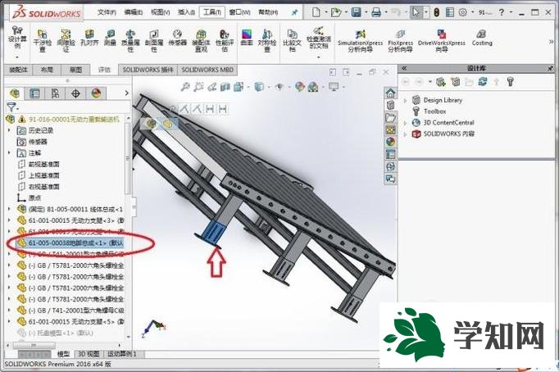Open the Appearances tab in task pane
The width and height of the screenshot is (559, 372).
(x=391, y=141)
